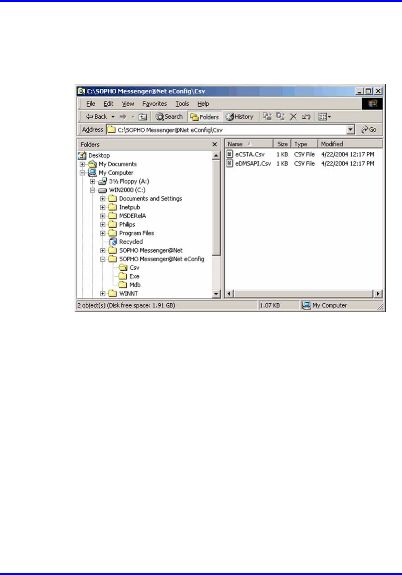Screen dimensions: 402x575
Task: Sort by the Type column header
Action: [305, 144]
